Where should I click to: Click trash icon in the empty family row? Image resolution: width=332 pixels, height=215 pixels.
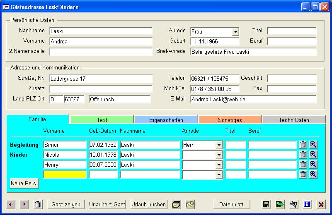coord(303,174)
